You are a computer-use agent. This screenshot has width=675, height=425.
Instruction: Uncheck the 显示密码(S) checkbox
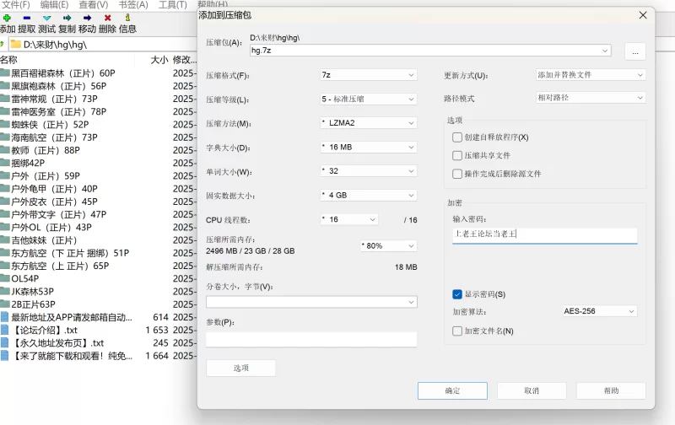[x=457, y=294]
